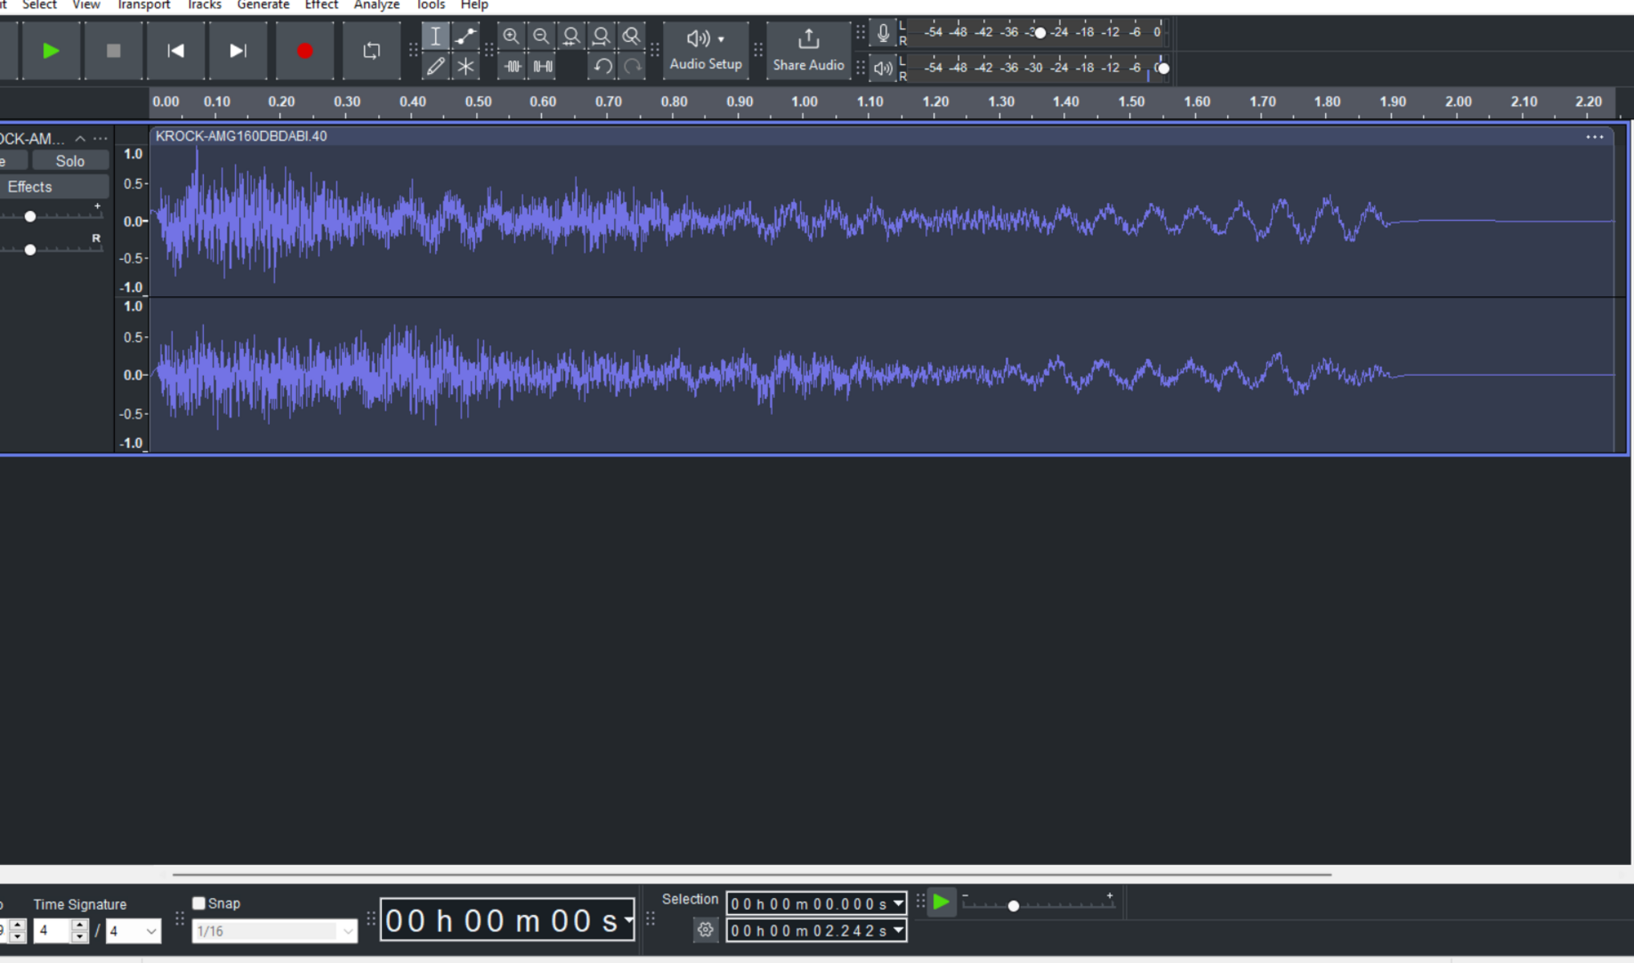Select the Selection (I-beam) tool
1634x963 pixels.
tap(436, 36)
